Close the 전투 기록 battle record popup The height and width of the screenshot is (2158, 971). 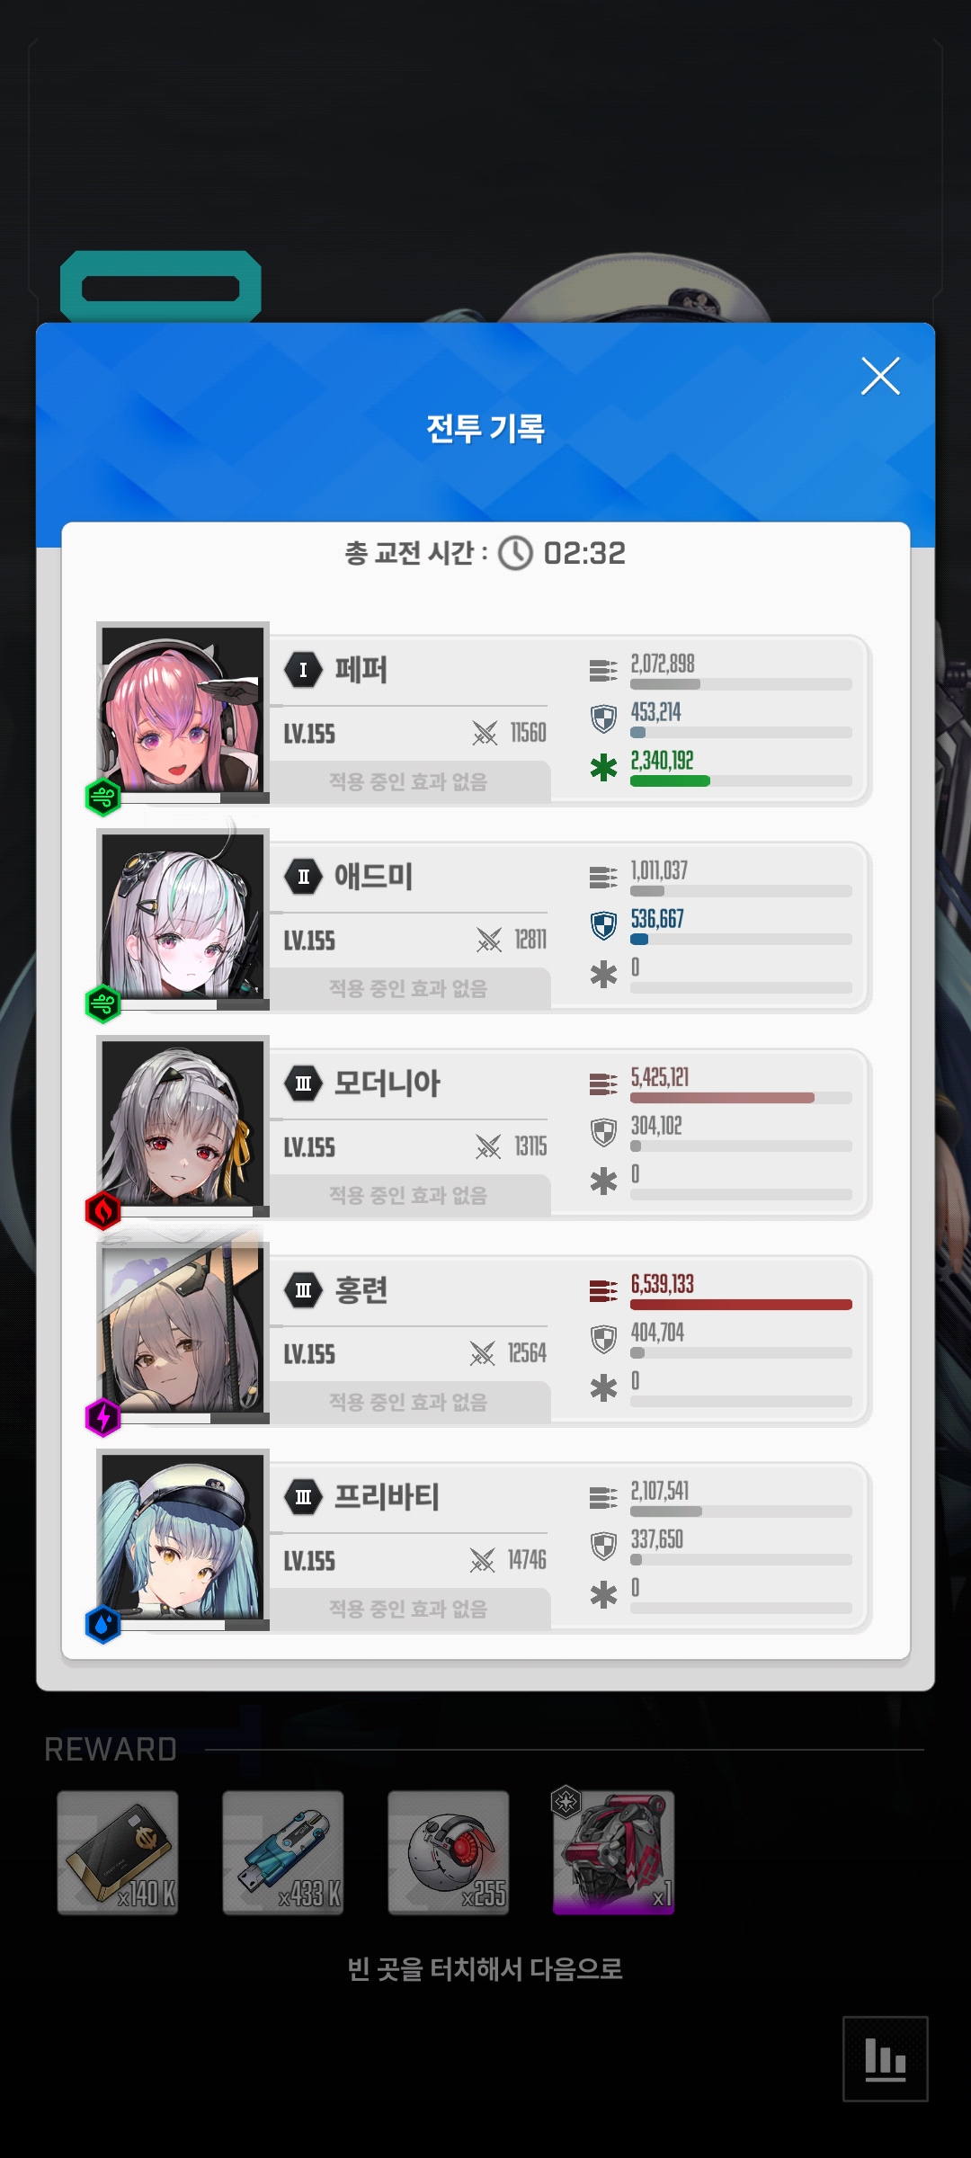click(880, 376)
